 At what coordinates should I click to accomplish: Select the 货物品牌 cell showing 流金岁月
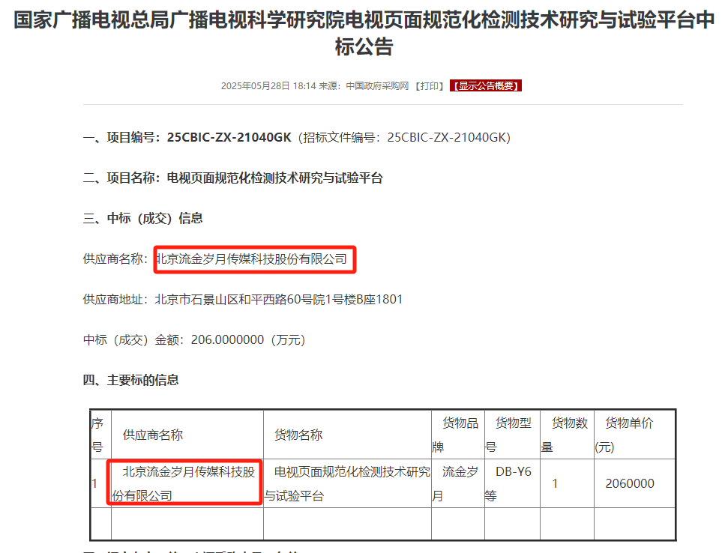click(x=457, y=483)
